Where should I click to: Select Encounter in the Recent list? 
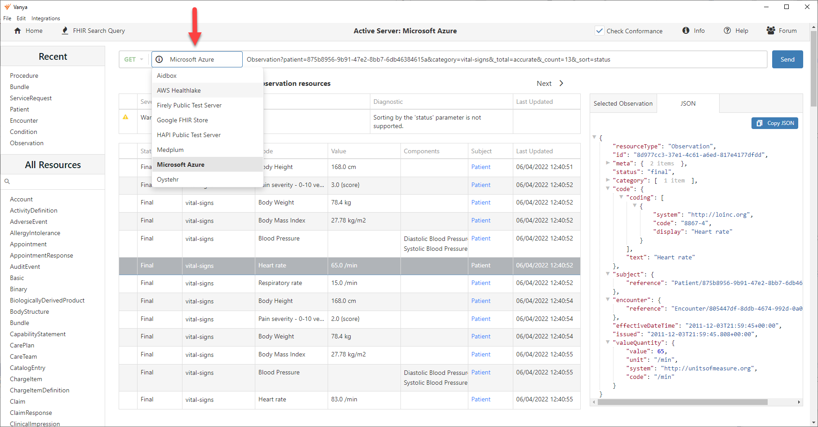(24, 120)
